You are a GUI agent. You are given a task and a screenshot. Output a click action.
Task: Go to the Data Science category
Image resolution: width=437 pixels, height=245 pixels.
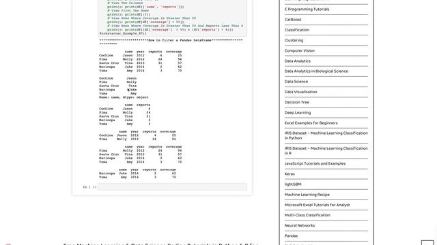pos(296,82)
